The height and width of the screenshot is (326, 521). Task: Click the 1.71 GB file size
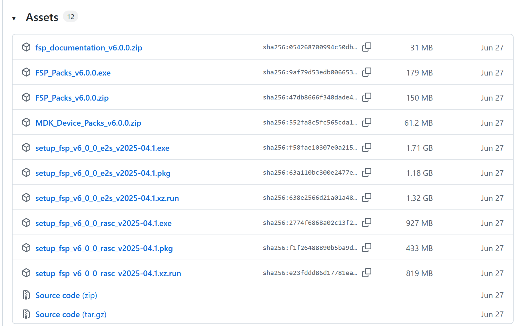click(419, 148)
